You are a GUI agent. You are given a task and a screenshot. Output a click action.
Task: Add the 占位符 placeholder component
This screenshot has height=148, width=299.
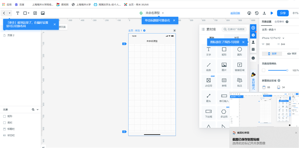click(x=208, y=82)
